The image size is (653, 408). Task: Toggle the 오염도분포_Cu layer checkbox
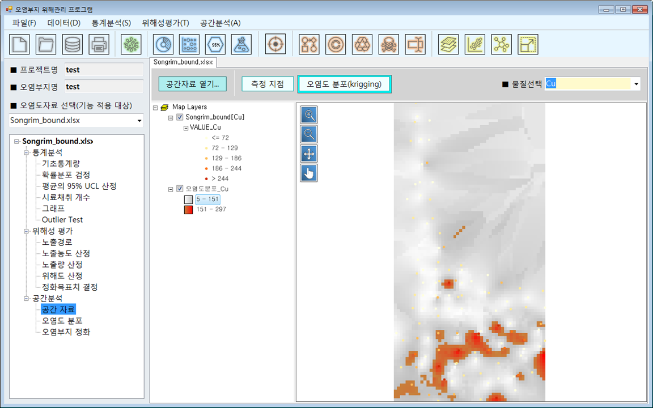180,189
